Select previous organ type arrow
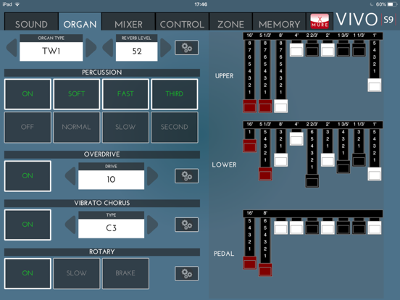This screenshot has width=400, height=300. (12, 48)
